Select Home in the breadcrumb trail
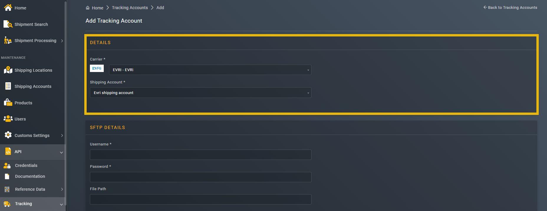 [x=98, y=8]
